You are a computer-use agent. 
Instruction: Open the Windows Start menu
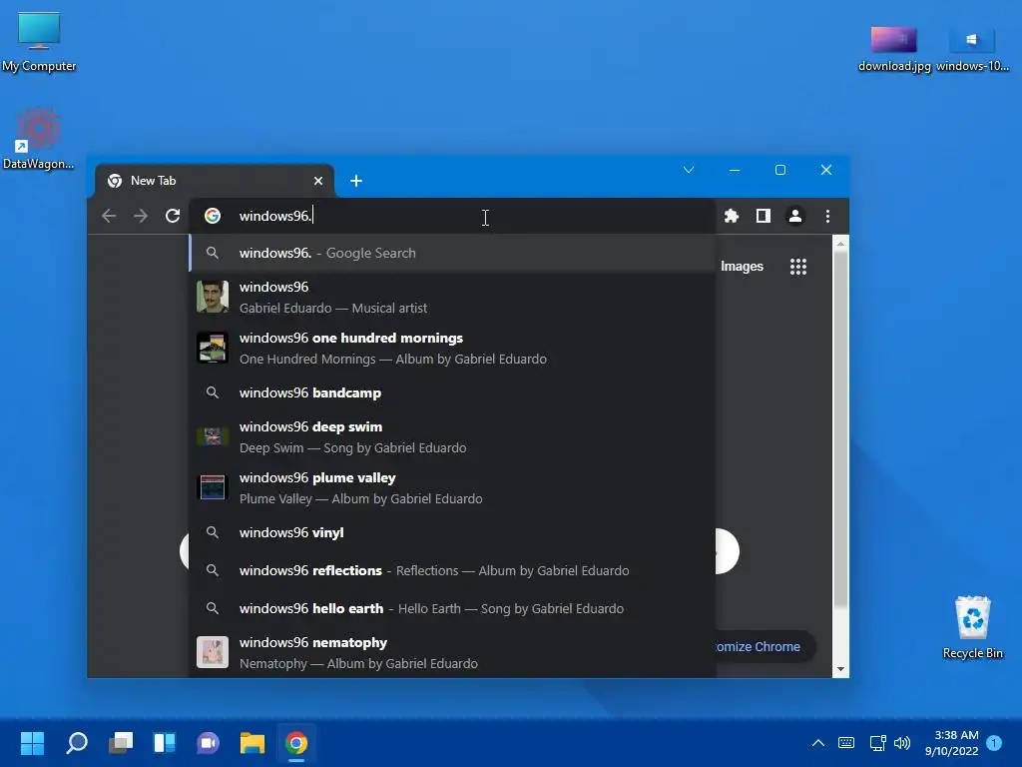pyautogui.click(x=33, y=743)
